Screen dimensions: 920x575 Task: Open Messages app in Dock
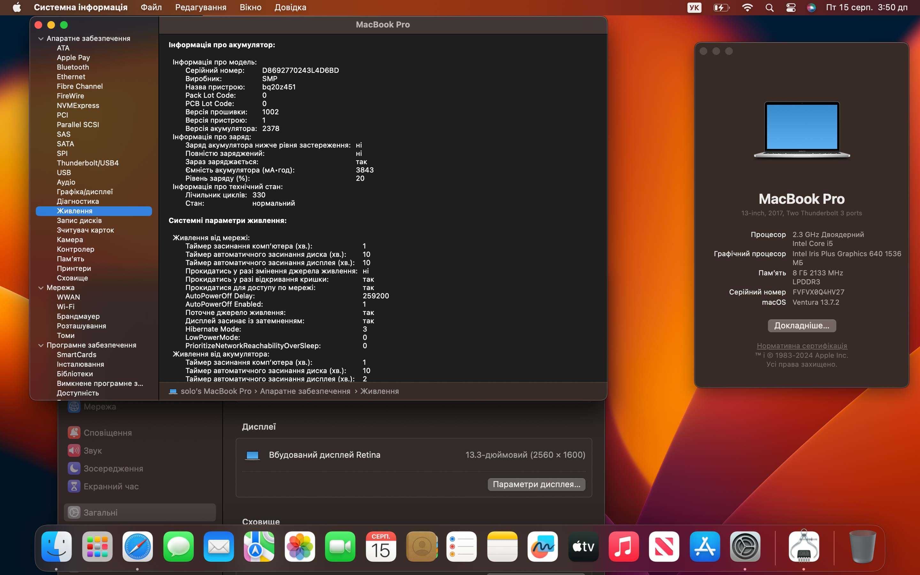pyautogui.click(x=178, y=547)
